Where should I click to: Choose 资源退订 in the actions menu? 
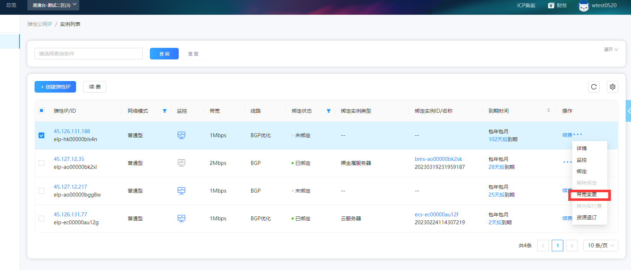pos(587,217)
